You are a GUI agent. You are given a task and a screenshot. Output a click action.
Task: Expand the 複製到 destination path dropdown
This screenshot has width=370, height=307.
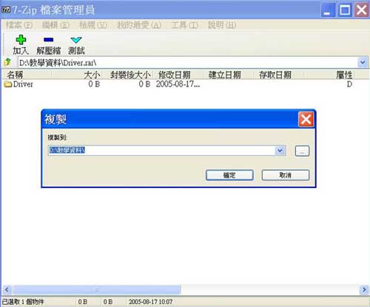click(x=280, y=150)
